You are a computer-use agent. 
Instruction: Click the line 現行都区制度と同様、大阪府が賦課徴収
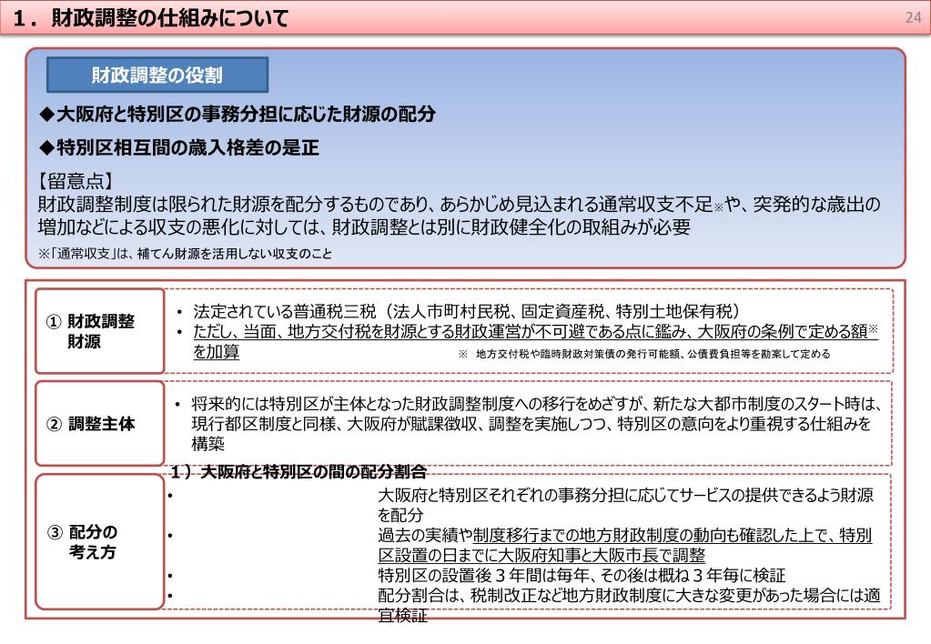pyautogui.click(x=531, y=423)
